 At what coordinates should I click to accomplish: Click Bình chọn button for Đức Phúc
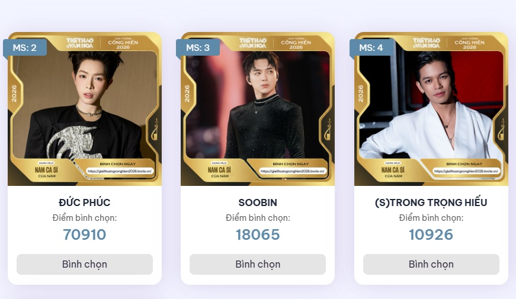(x=85, y=264)
